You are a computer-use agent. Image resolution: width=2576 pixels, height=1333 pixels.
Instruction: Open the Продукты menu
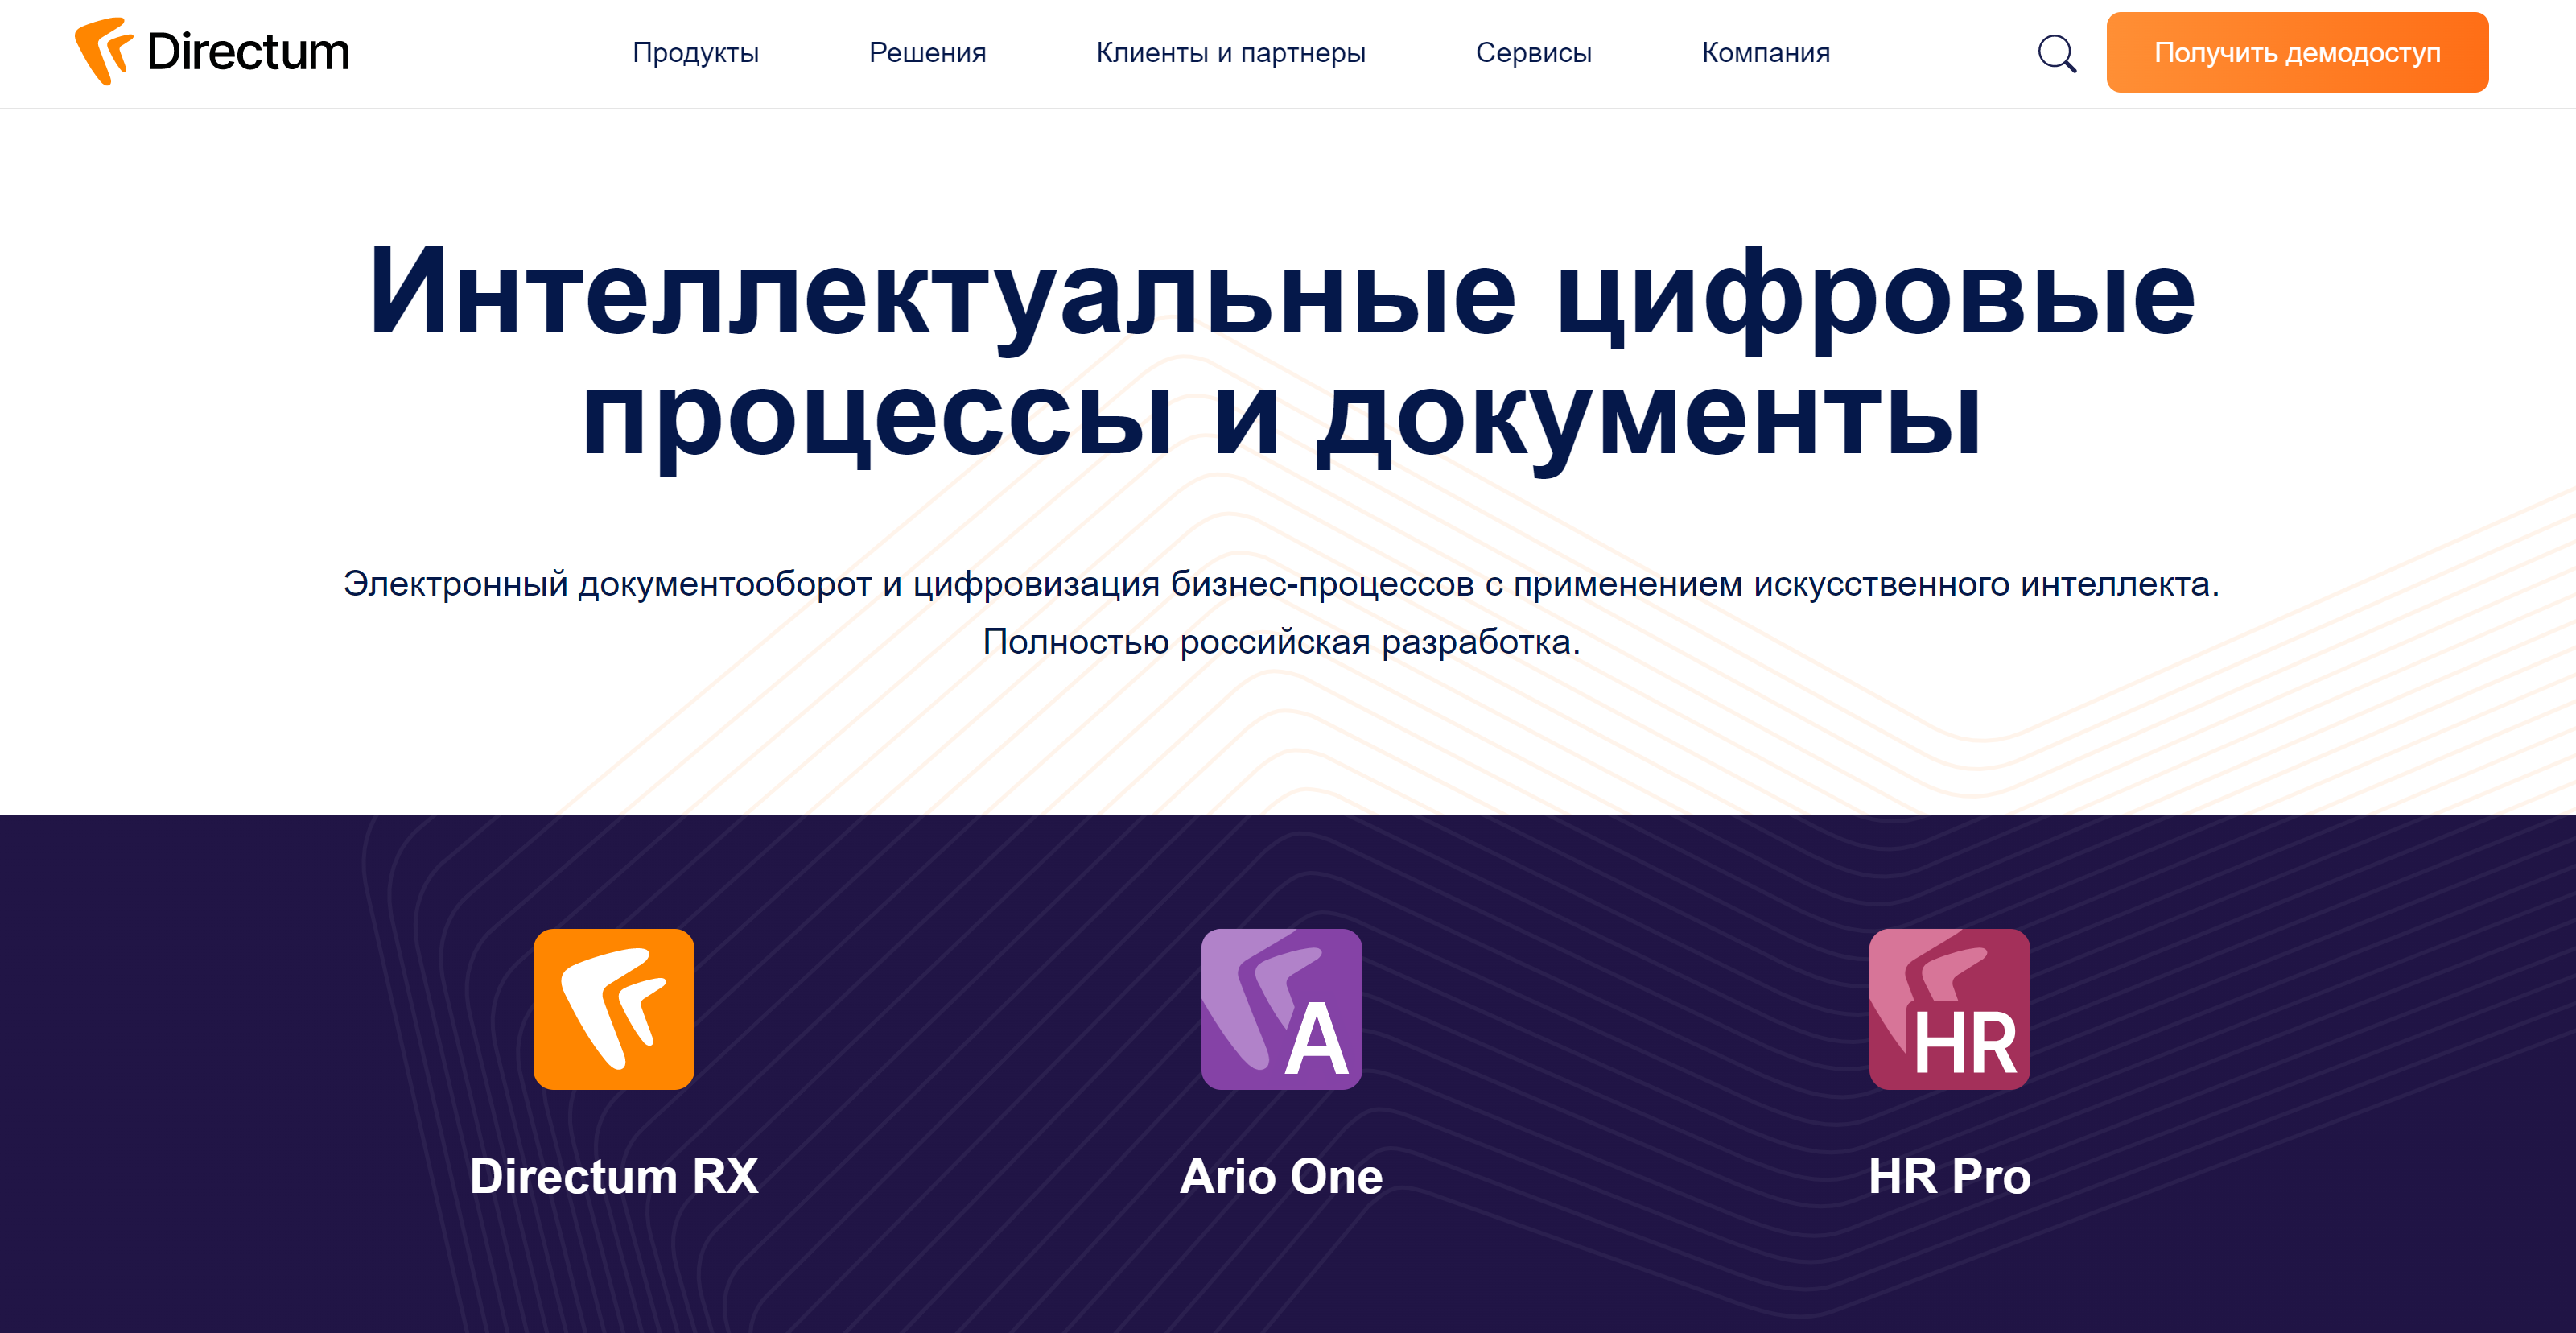(695, 53)
